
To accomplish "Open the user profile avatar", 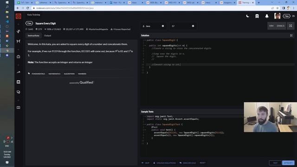I will (277, 16).
